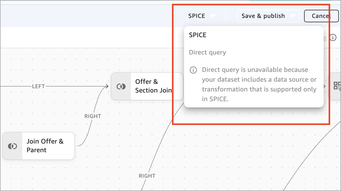Image resolution: width=341 pixels, height=191 pixels.
Task: Open the info icon at the top right
Action: [333, 38]
